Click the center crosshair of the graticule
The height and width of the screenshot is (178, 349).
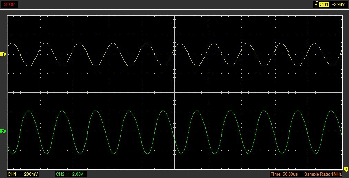pyautogui.click(x=174, y=92)
